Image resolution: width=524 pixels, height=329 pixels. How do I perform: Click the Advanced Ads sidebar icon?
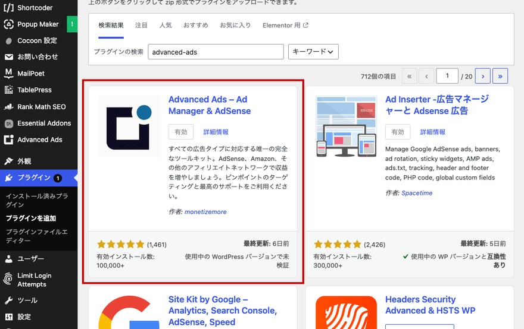[x=9, y=140]
